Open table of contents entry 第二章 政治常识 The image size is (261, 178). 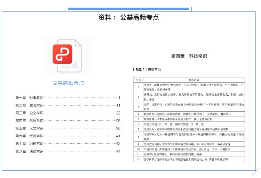coord(68,105)
